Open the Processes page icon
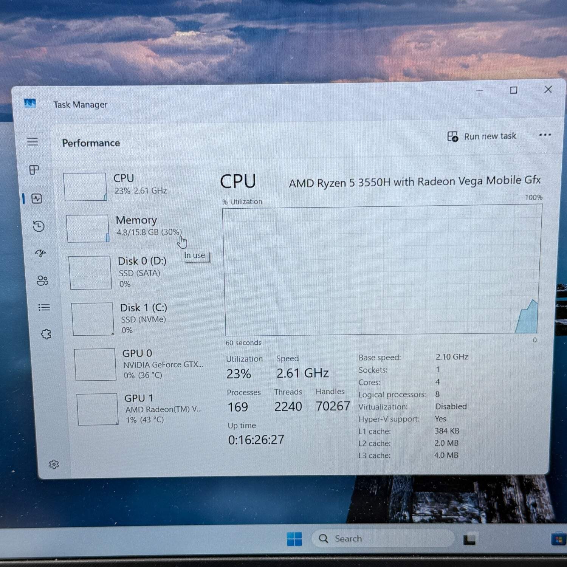The height and width of the screenshot is (567, 567). [34, 170]
